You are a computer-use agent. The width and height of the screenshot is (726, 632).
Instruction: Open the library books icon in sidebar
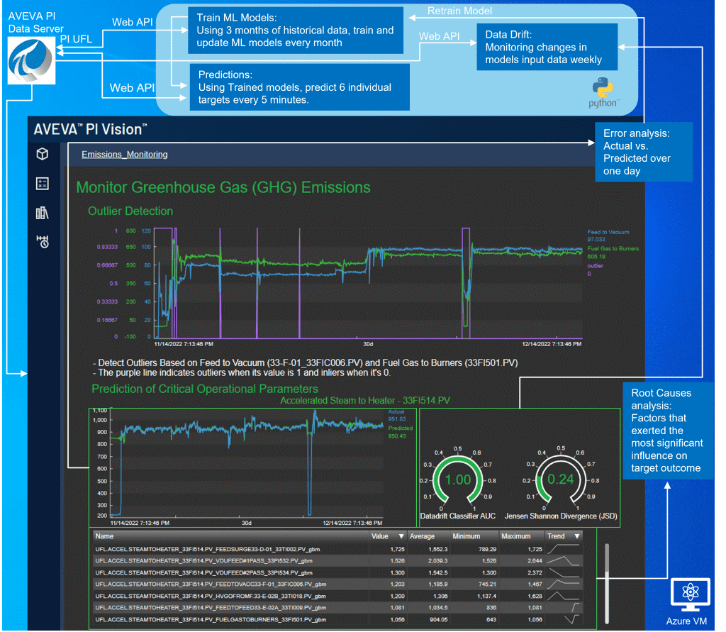tap(43, 213)
